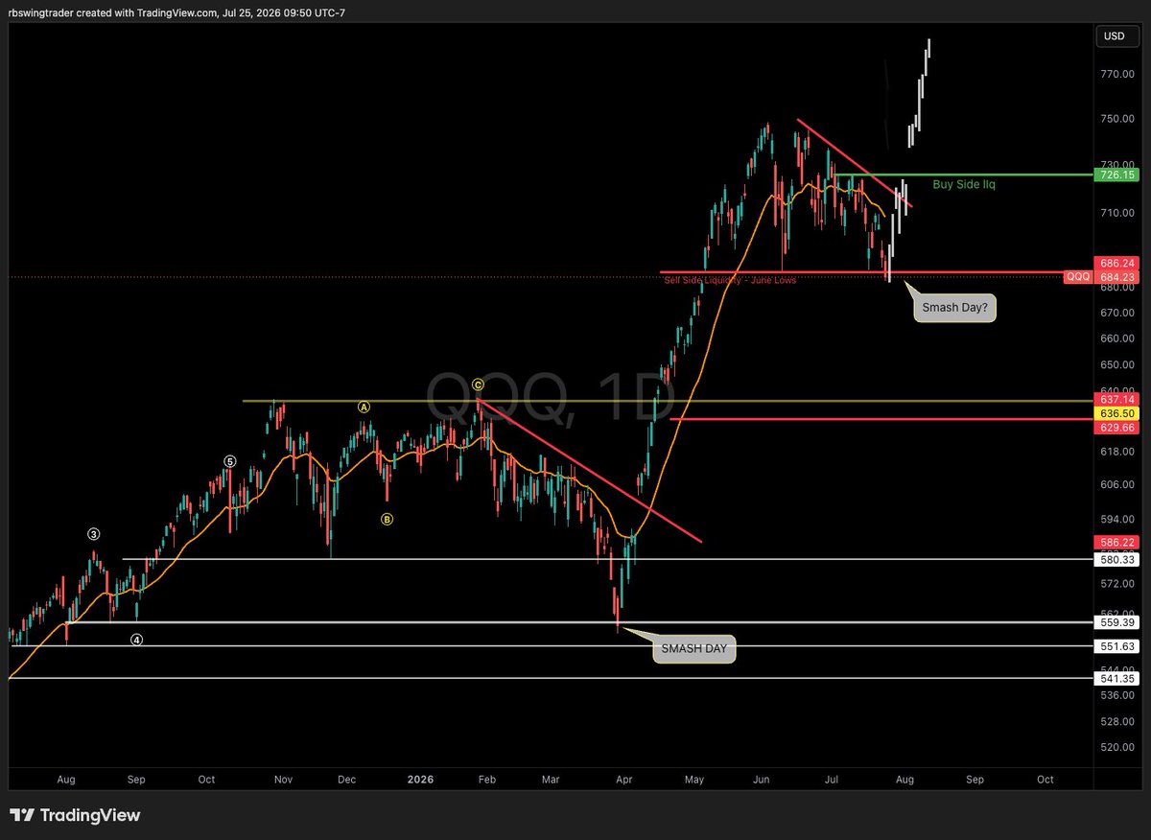Screen dimensions: 1151x840
Task: Click the circled 3 wave label
Action: tap(94, 534)
